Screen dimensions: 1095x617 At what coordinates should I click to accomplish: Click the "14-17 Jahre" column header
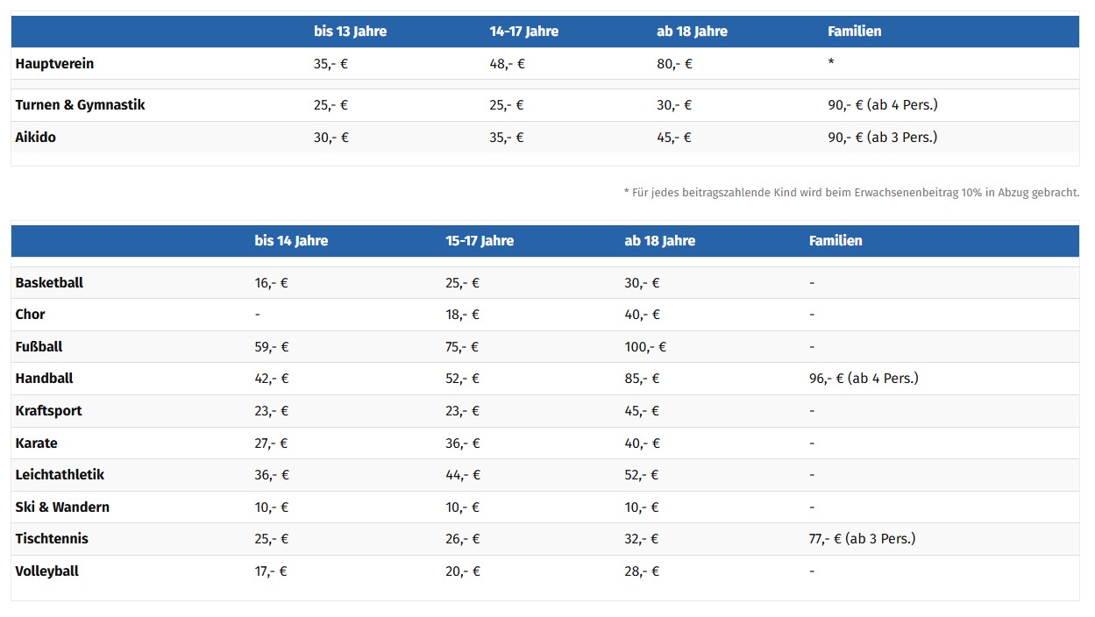click(523, 32)
